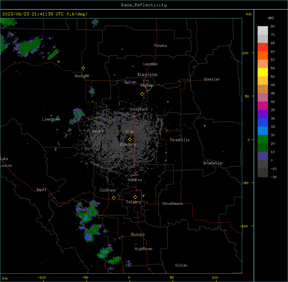This screenshot has height=282, width=288.
Task: Click the Sylvan city label
Action: [130, 82]
